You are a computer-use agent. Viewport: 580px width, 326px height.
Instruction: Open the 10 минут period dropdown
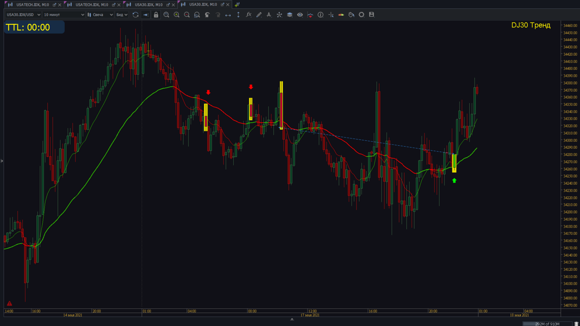coord(63,15)
